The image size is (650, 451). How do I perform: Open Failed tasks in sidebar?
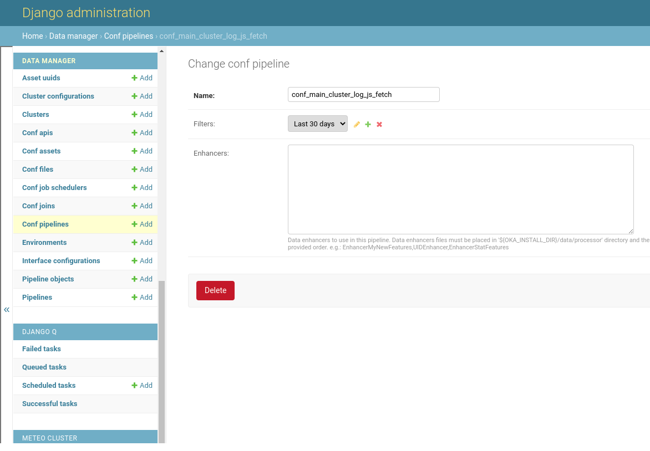[x=42, y=349]
